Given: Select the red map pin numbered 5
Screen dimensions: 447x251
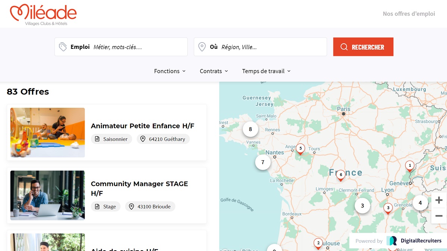Looking at the screenshot, I should (300, 148).
